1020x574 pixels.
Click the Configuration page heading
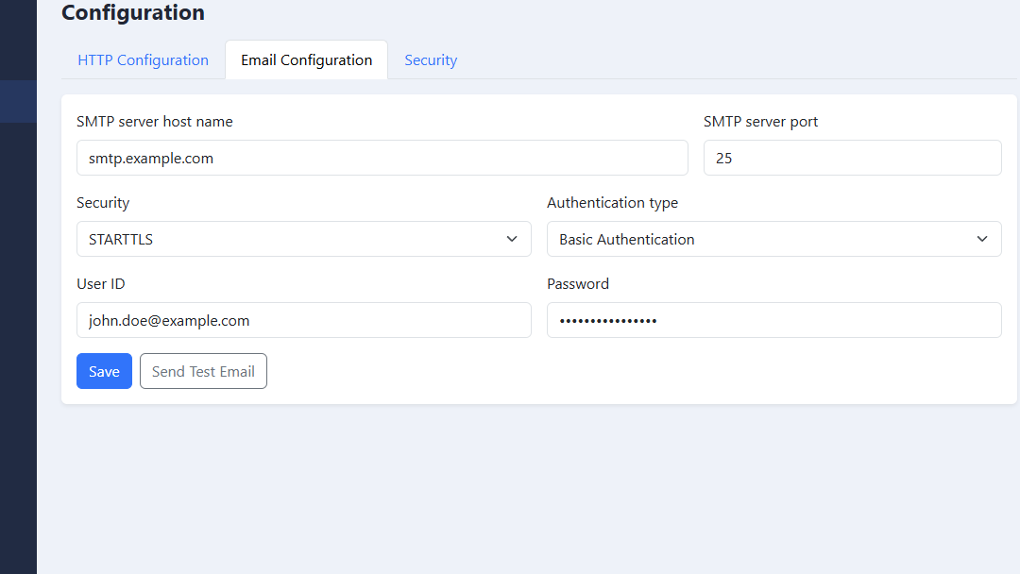pyautogui.click(x=133, y=12)
